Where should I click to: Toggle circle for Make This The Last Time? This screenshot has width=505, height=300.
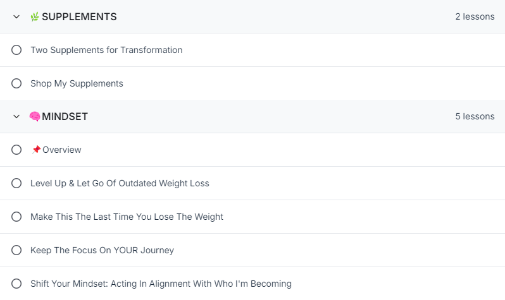[16, 217]
